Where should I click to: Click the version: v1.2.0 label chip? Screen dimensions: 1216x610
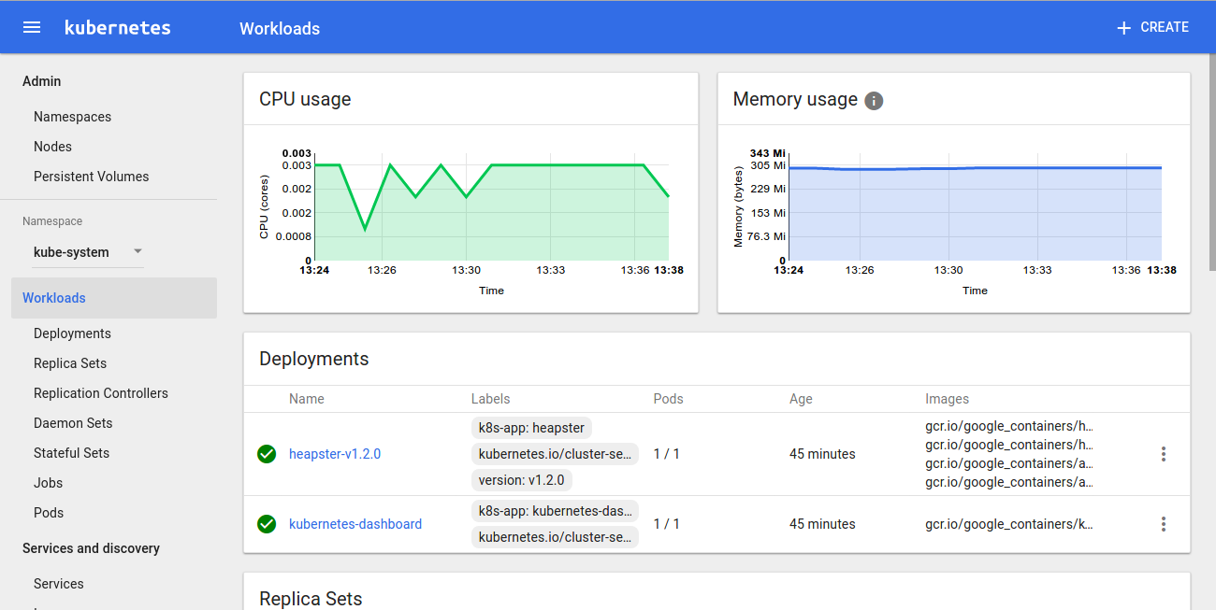(x=522, y=480)
